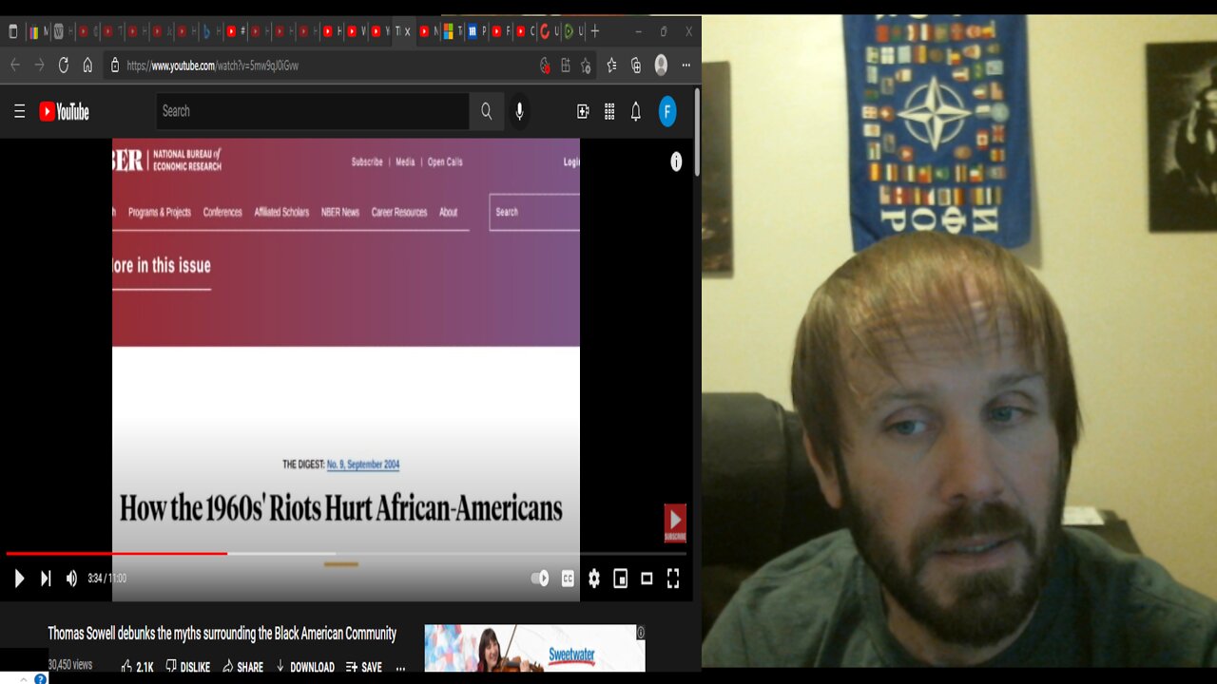View site info via the lock icon
Viewport: 1217px width, 684px height.
(115, 66)
